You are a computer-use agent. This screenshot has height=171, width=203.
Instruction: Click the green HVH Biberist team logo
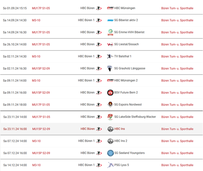[110, 32]
